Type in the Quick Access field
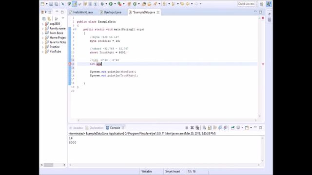The image size is (312, 175). tap(246, 4)
